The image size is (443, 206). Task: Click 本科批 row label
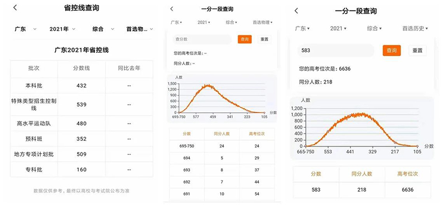pos(34,86)
